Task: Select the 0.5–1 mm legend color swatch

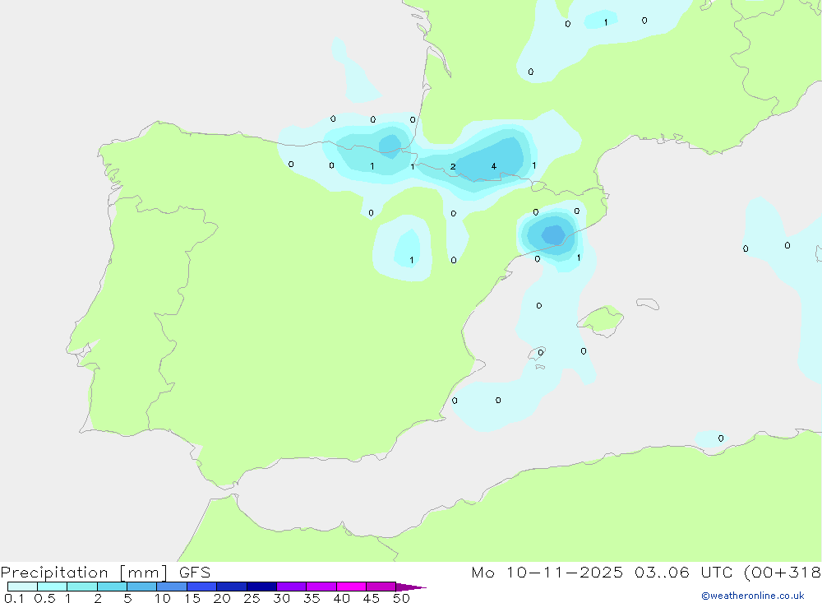Action: tap(53, 587)
